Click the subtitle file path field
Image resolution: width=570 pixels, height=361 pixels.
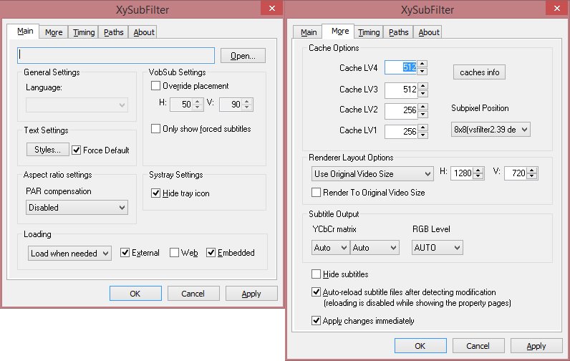(116, 55)
